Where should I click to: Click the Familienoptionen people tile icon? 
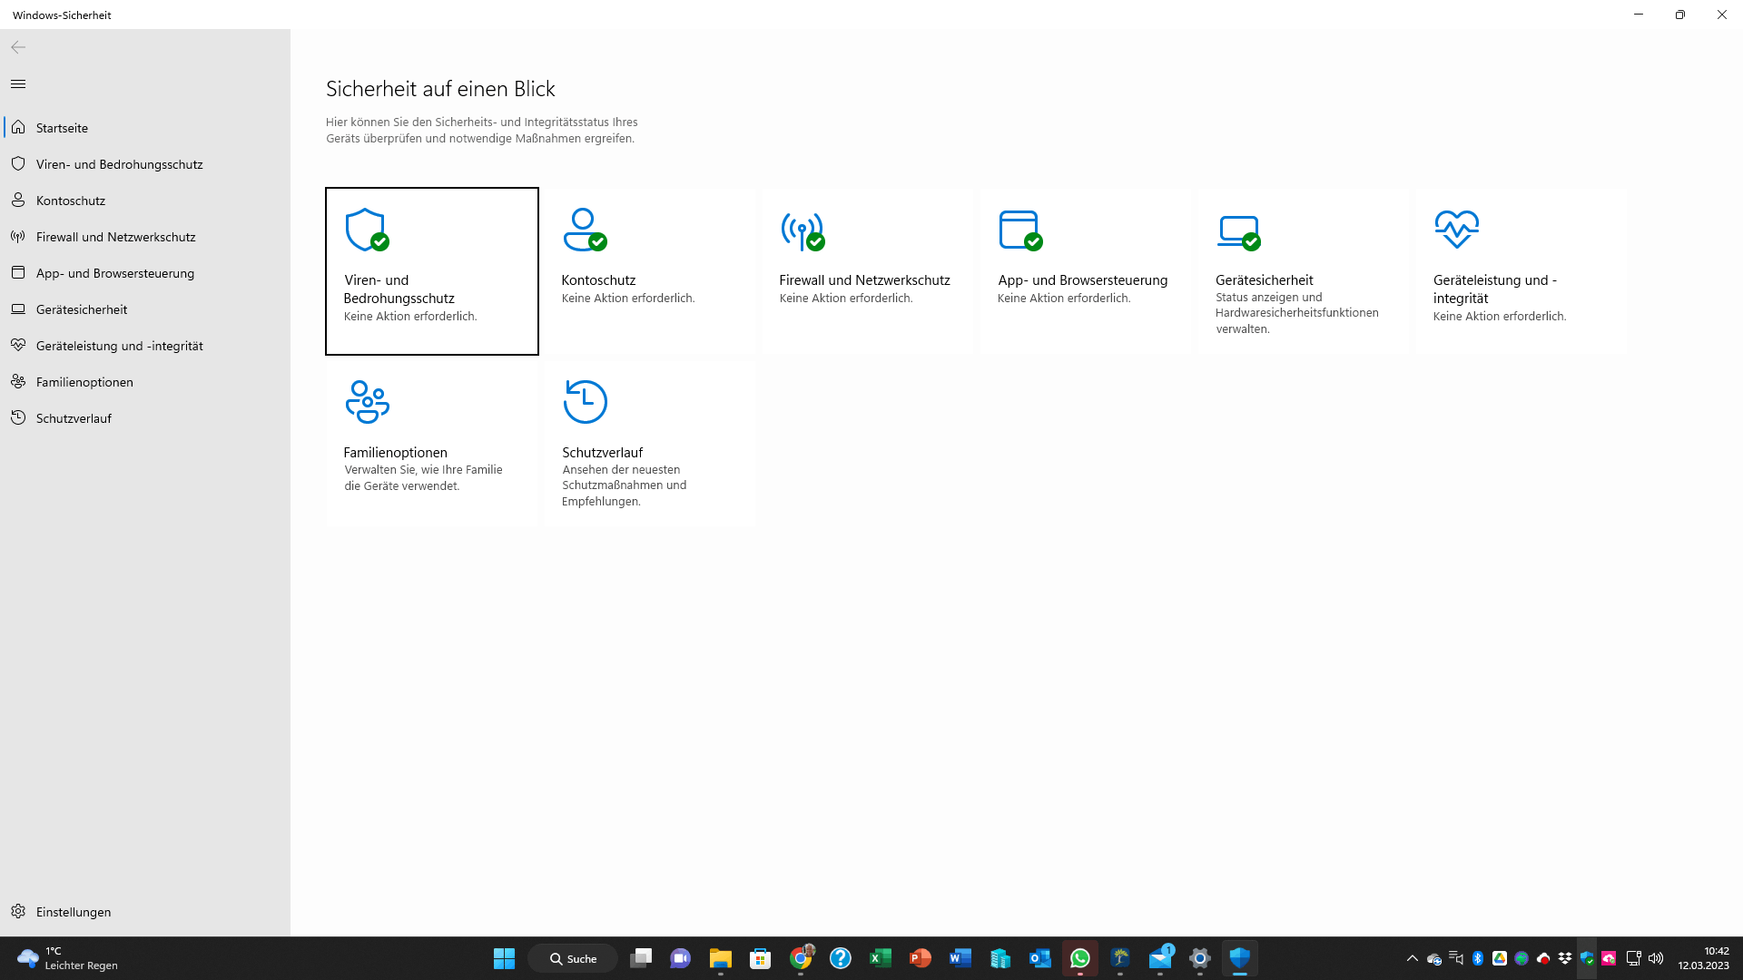367,401
